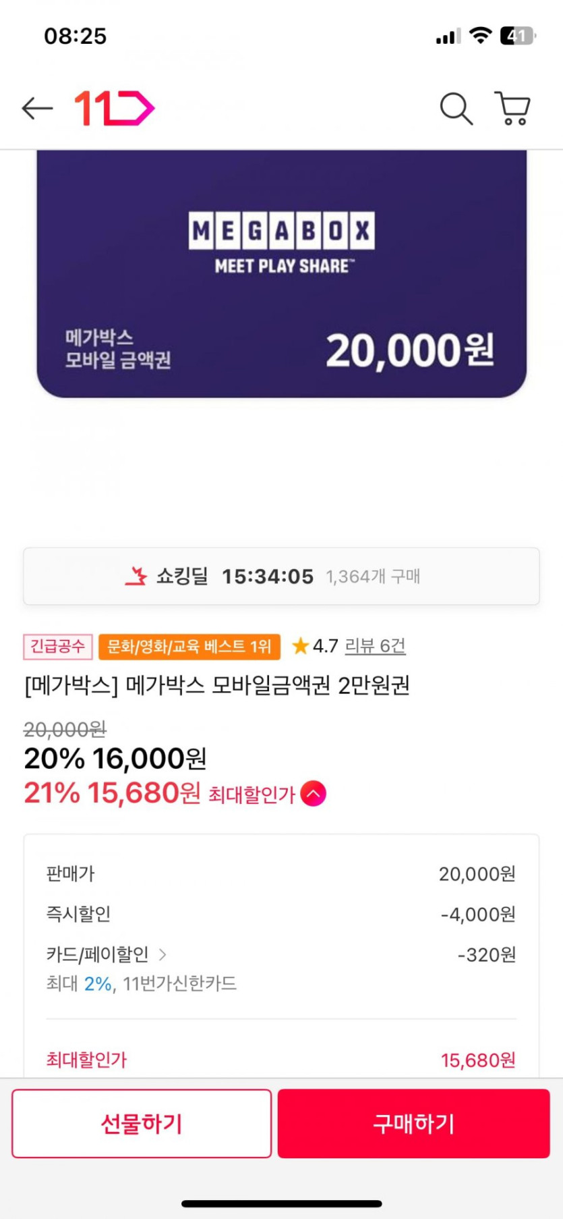This screenshot has width=563, height=1219.
Task: Tap the Wi-Fi status icon
Action: tap(480, 36)
